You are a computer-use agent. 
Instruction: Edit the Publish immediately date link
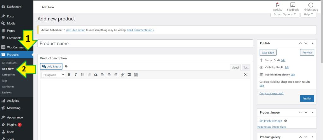click(293, 75)
